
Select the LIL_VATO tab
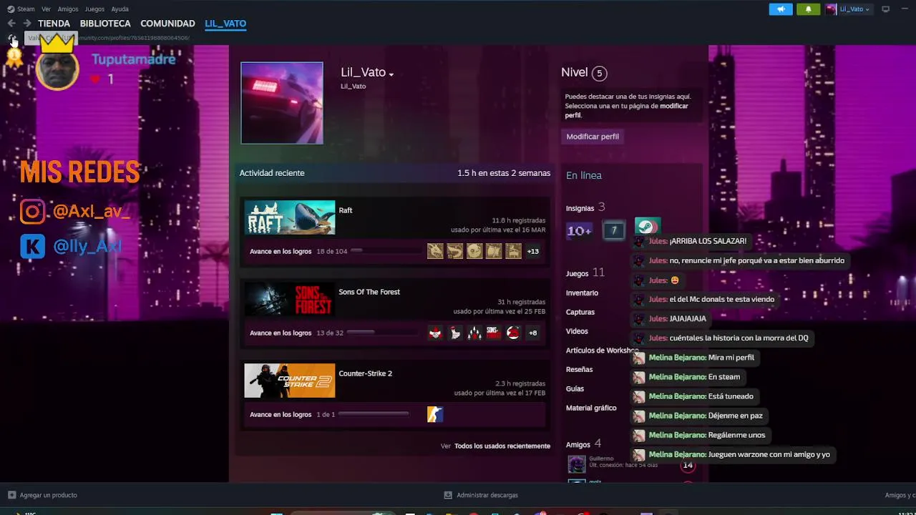(225, 24)
